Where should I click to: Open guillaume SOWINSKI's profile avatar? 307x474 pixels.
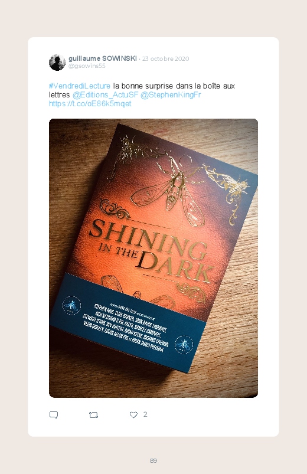point(57,63)
